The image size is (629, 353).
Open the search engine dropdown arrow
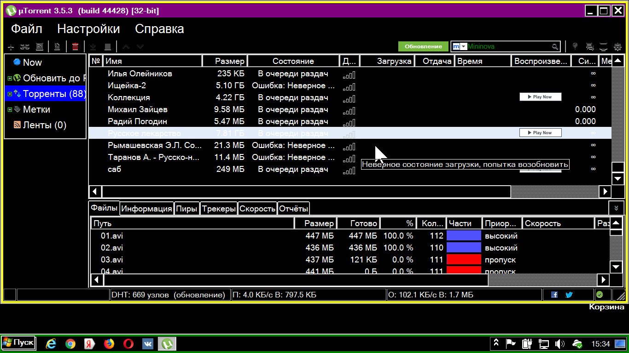464,46
